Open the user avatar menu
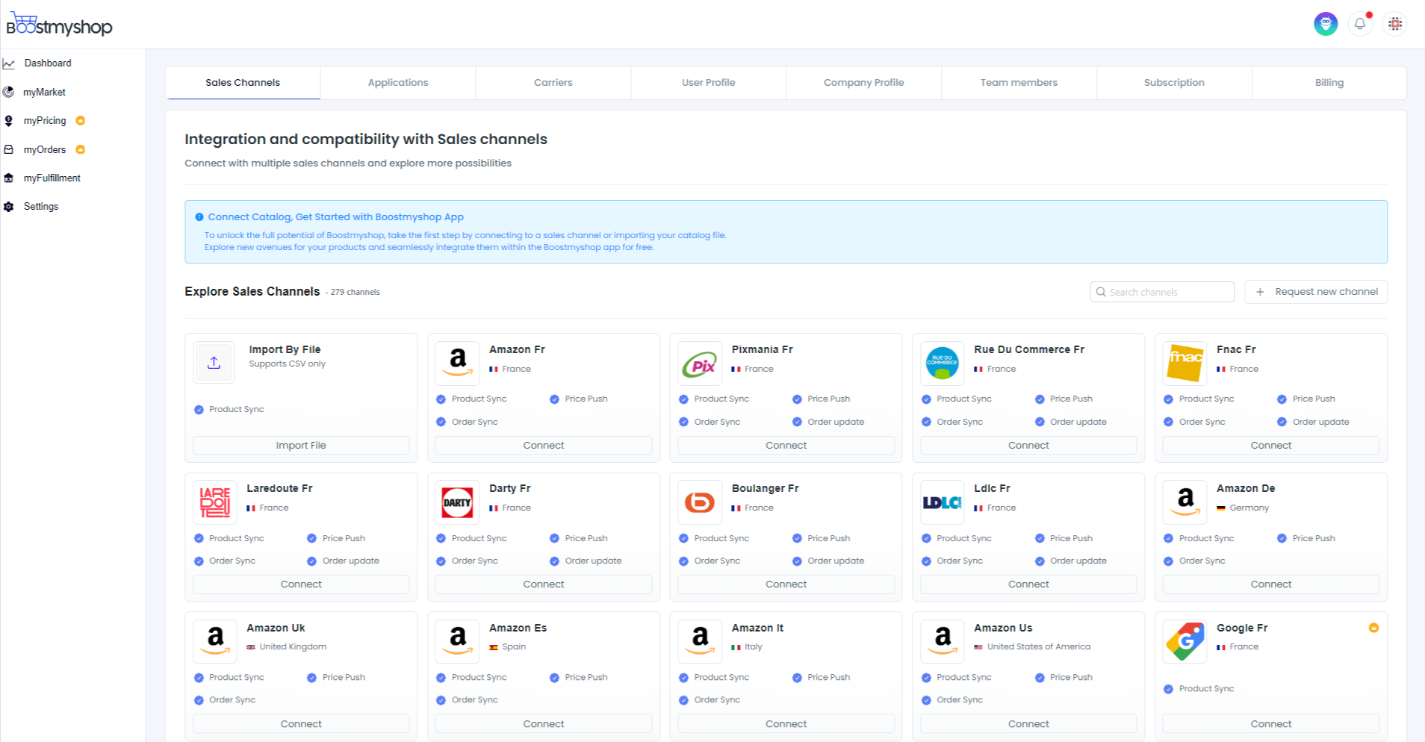The width and height of the screenshot is (1425, 742). click(1326, 24)
